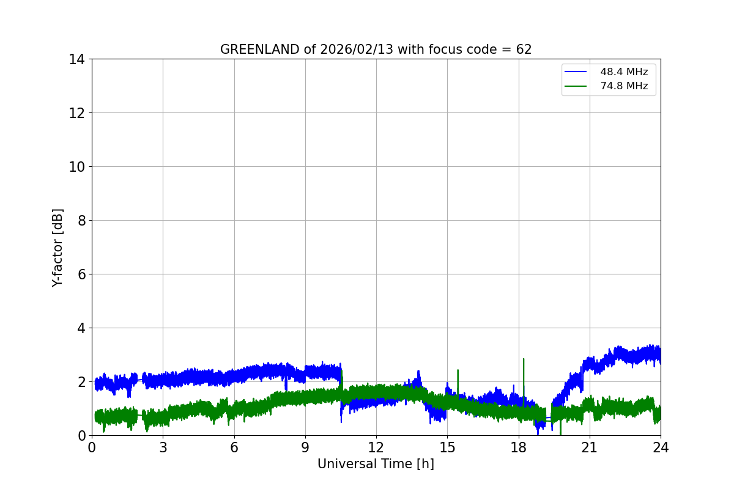Click the y-axis tick label 14
This screenshot has width=734, height=489.
tap(78, 59)
